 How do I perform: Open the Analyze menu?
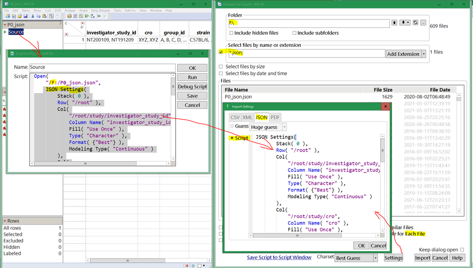(x=70, y=10)
